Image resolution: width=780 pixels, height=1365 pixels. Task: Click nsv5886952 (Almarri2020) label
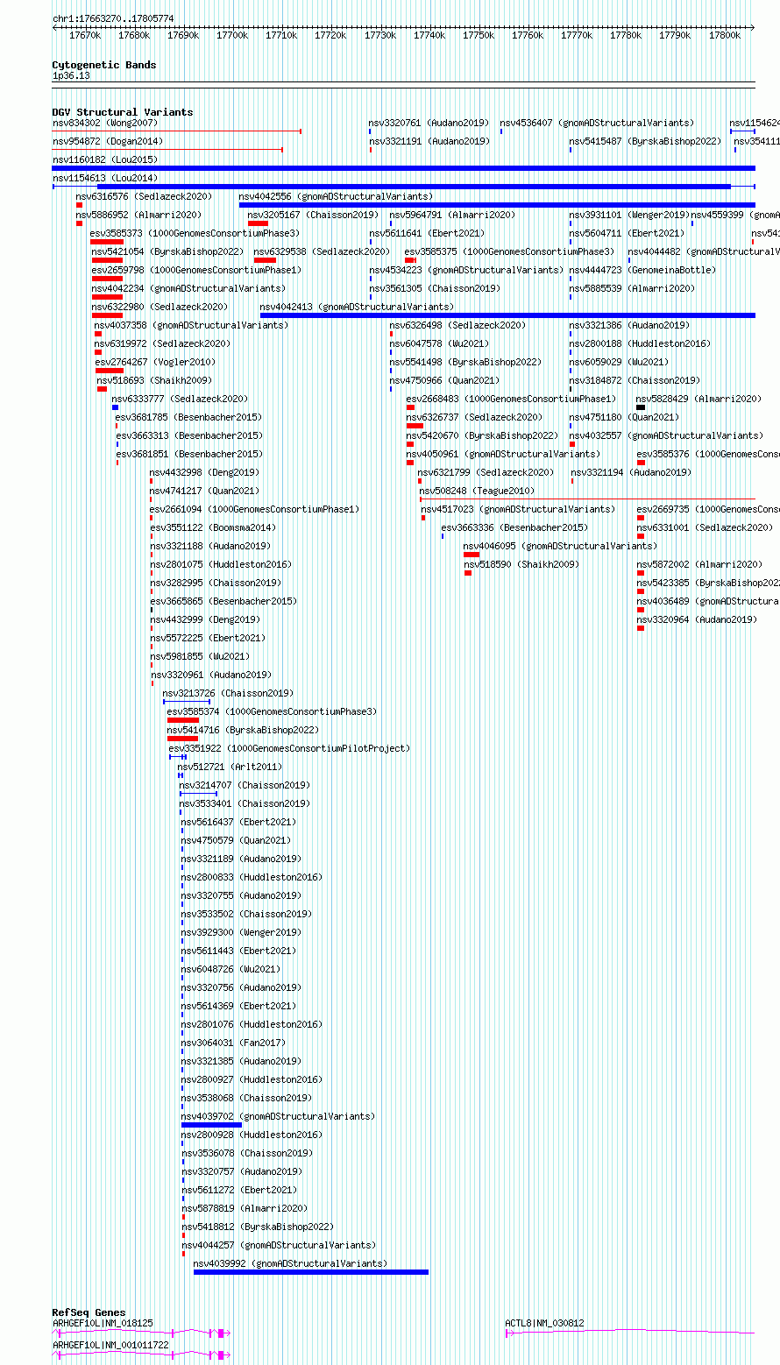click(x=138, y=215)
